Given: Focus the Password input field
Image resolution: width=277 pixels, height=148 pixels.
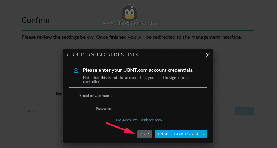Looking at the screenshot, I should 161,109.
